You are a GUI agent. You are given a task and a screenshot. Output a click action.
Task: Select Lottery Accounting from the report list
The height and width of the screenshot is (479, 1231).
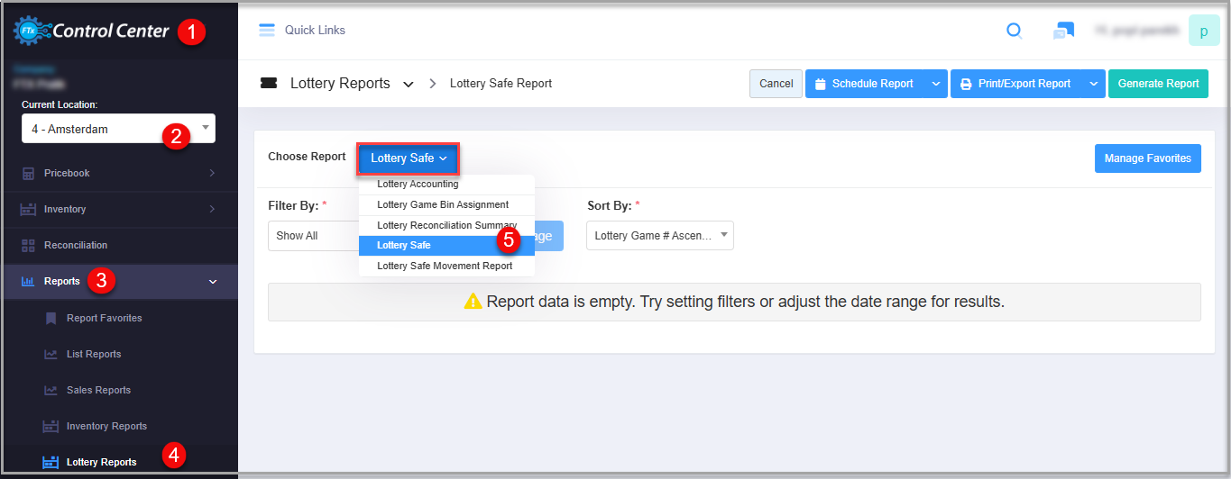[x=418, y=185]
